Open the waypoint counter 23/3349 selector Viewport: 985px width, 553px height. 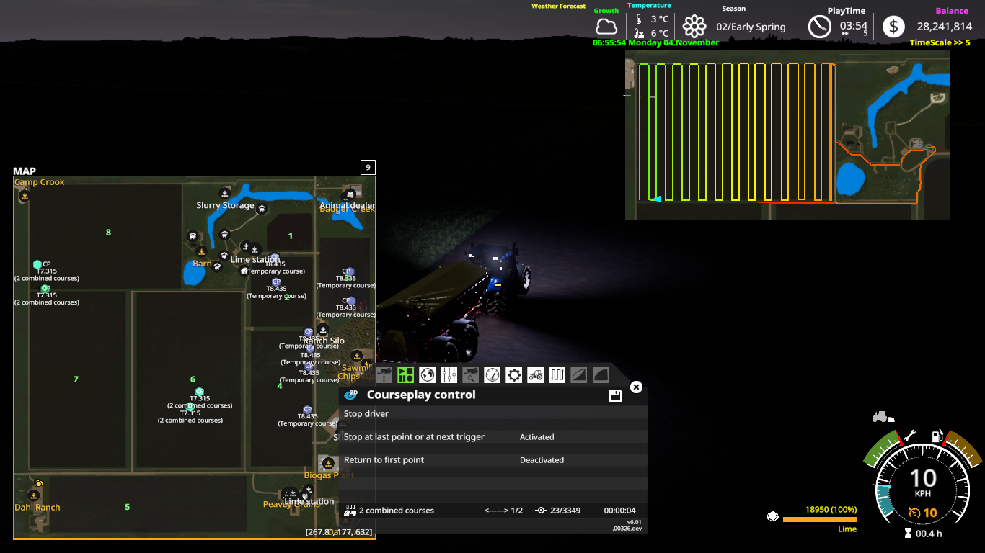(555, 511)
